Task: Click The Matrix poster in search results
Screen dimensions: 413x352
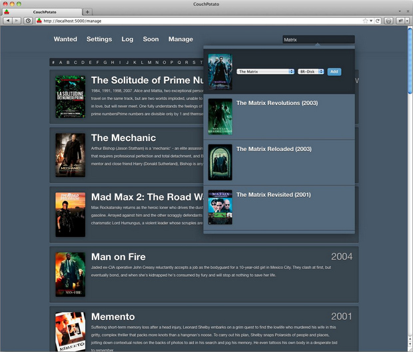Action: click(220, 72)
